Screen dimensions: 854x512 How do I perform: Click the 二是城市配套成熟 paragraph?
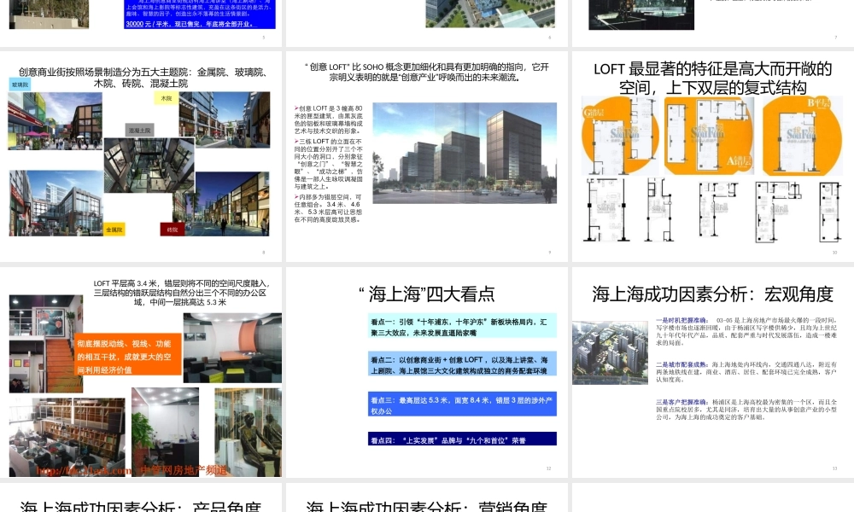click(x=746, y=371)
